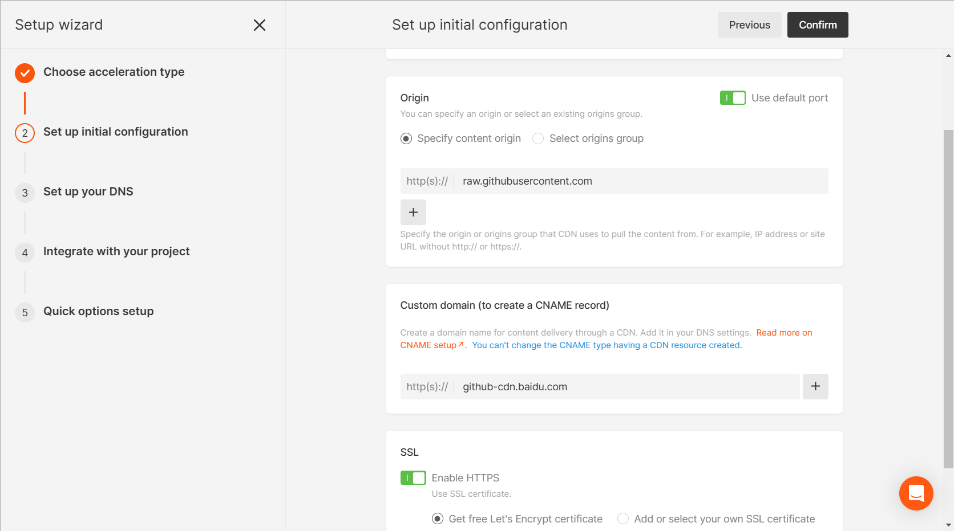Toggle the Enable HTTPS switch
This screenshot has width=954, height=531.
point(413,477)
